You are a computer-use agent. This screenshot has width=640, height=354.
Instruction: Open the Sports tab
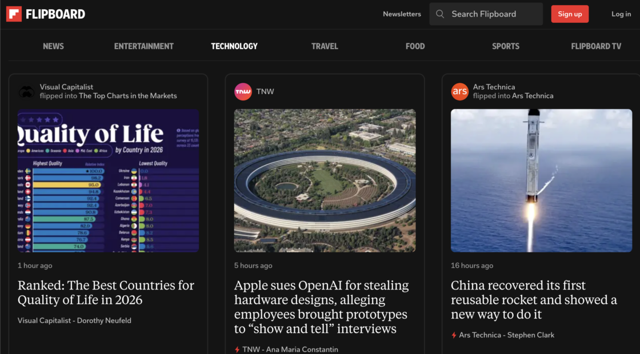(506, 46)
